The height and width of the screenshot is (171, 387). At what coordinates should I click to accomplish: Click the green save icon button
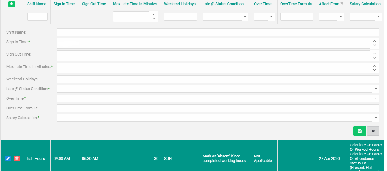[x=359, y=131]
